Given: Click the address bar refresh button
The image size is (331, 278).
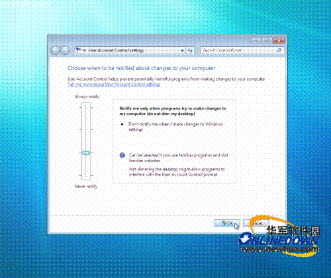Looking at the screenshot, I should pos(190,51).
